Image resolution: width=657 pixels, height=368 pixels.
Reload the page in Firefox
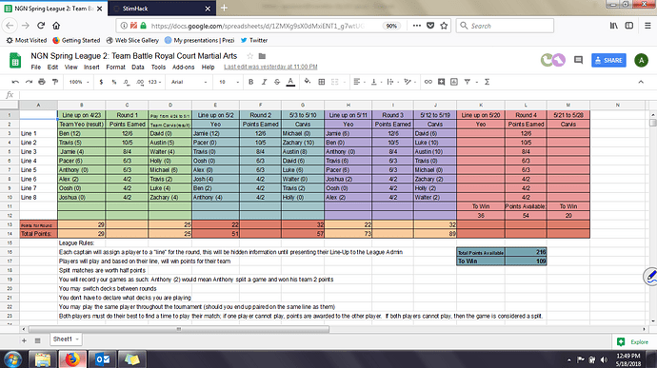coord(41,26)
